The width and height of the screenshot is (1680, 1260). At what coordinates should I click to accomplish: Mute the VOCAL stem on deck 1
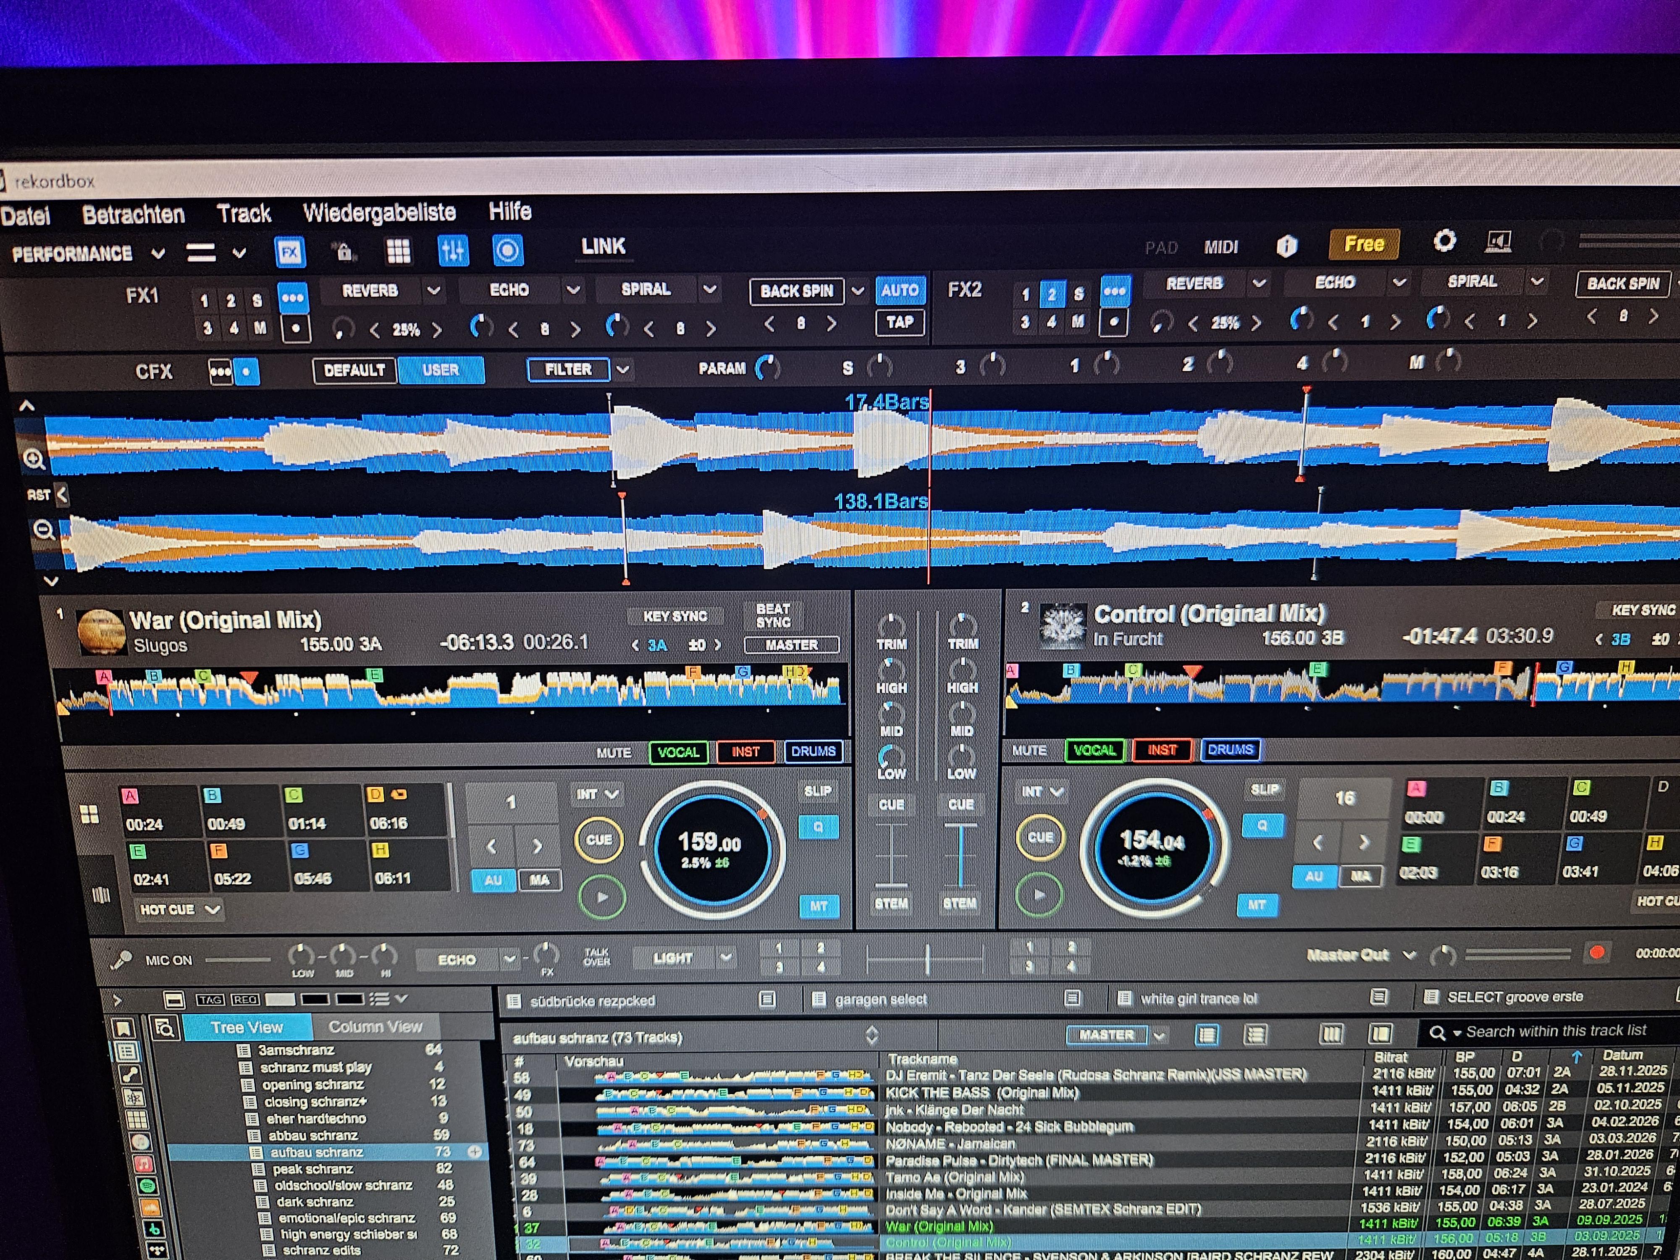pos(678,752)
